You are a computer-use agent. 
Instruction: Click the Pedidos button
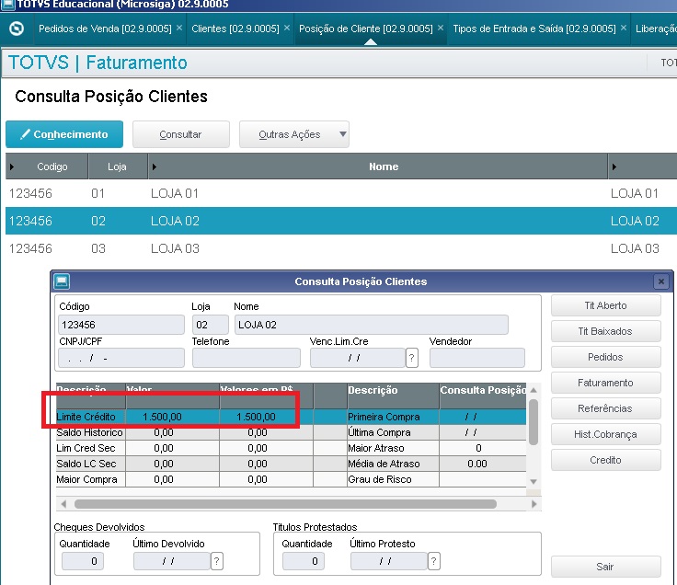coord(606,357)
